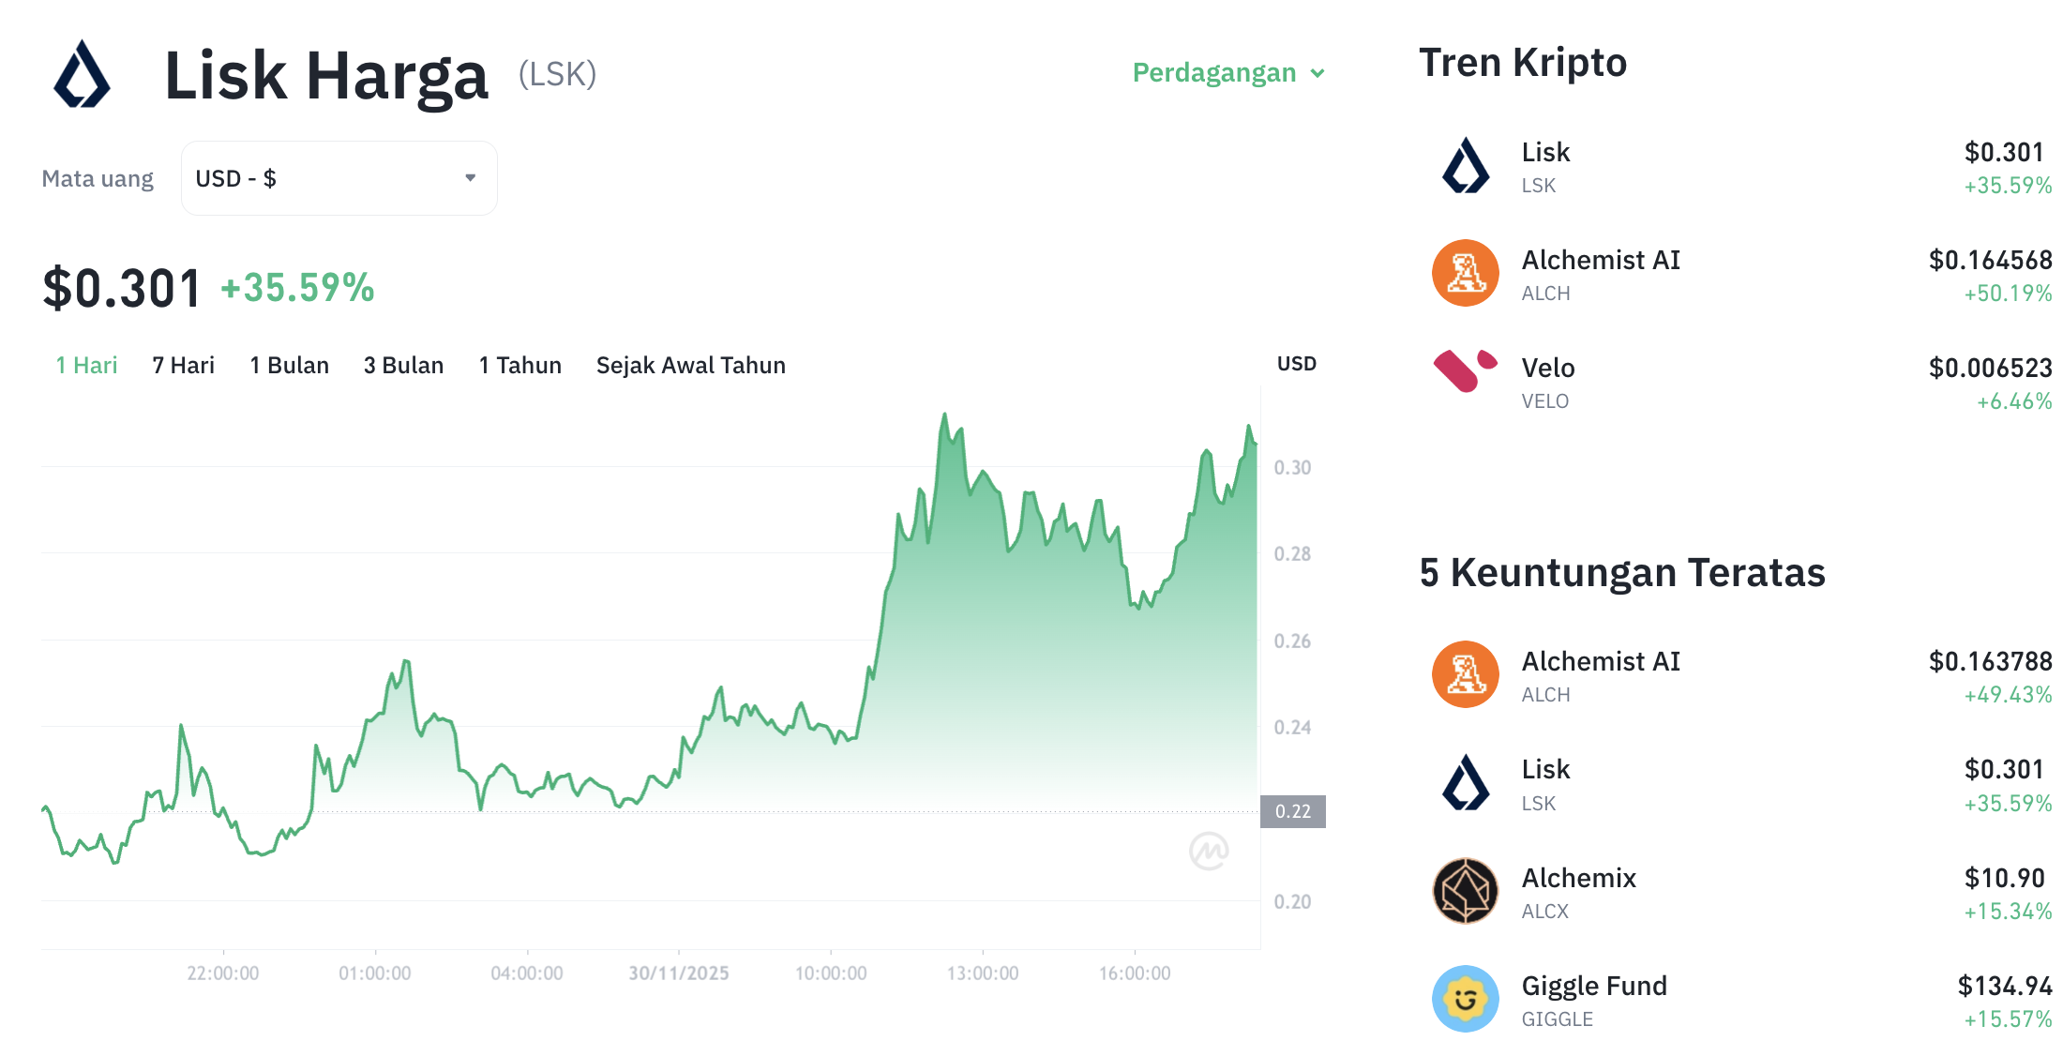Click the CoinMarketCap watermark on the chart
2063x1041 pixels.
tap(1209, 851)
